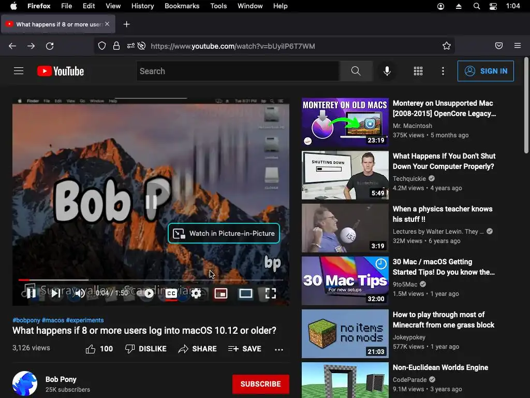Screen dimensions: 530x398
Task: Open the File menu
Action: point(67,6)
